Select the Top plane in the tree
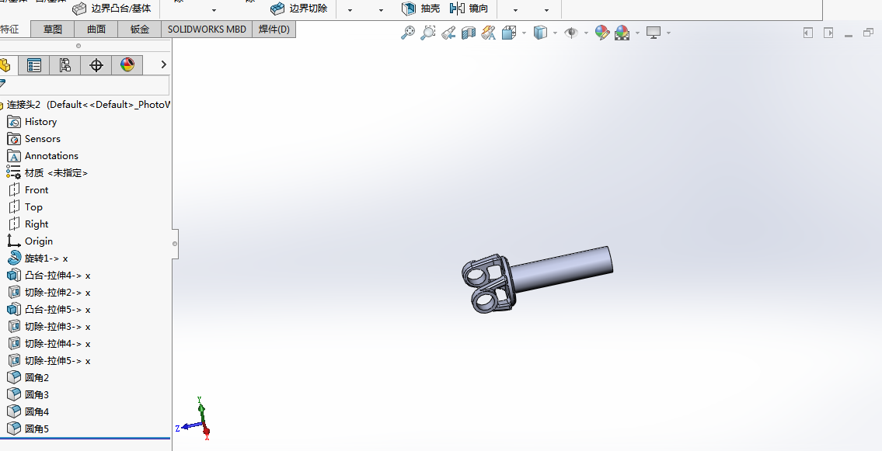Viewport: 882px width, 451px height. pos(26,206)
